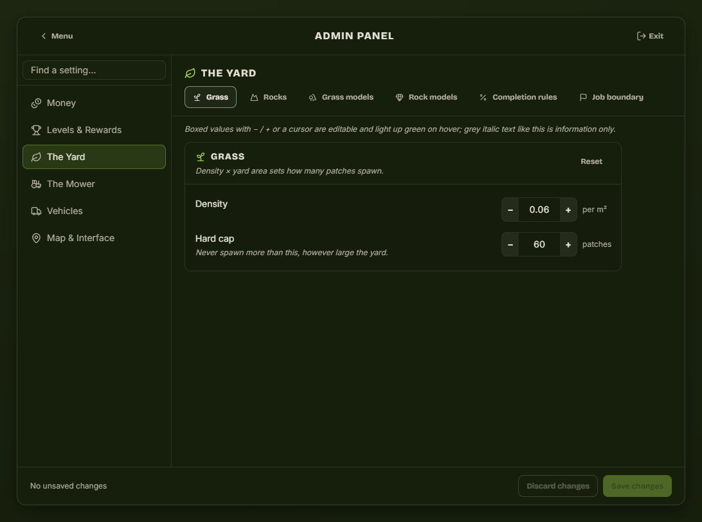Click the sprout icon on the Grass tab
This screenshot has height=522, width=702.
click(x=197, y=98)
